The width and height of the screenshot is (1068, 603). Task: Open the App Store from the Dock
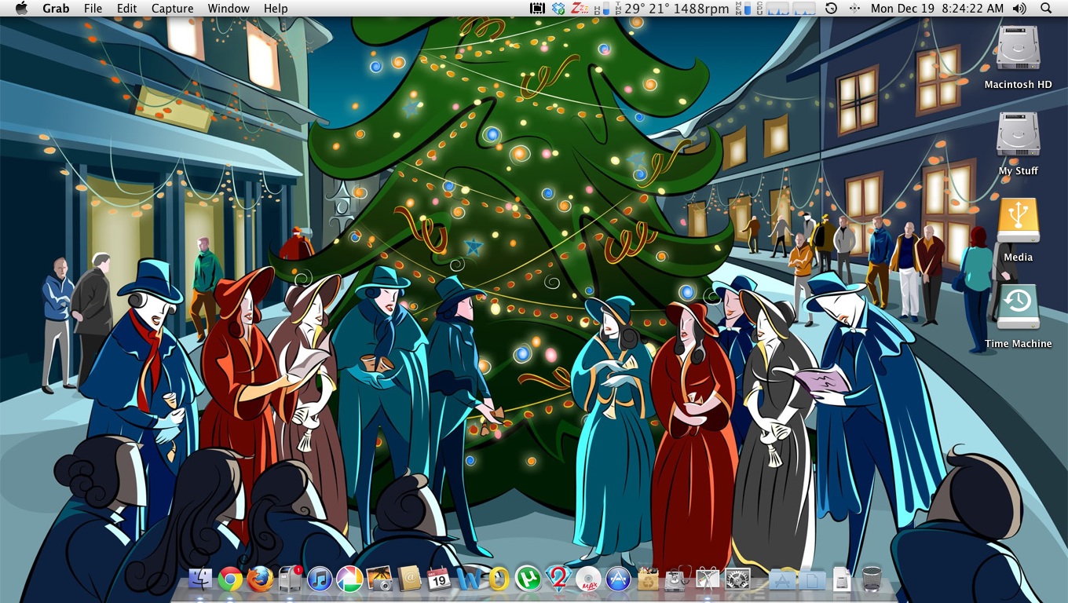(x=618, y=579)
